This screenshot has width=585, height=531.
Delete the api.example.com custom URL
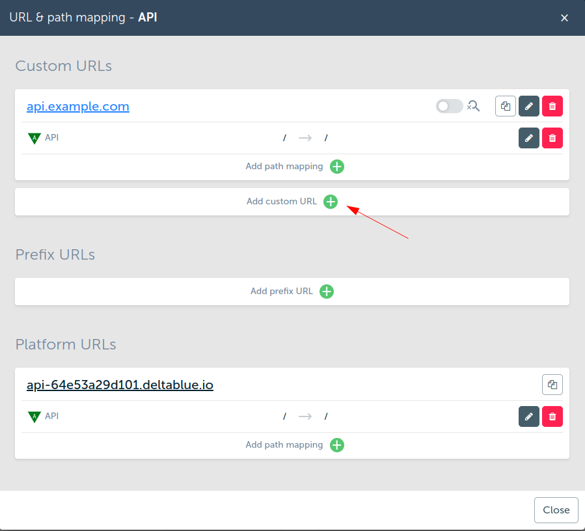point(552,106)
